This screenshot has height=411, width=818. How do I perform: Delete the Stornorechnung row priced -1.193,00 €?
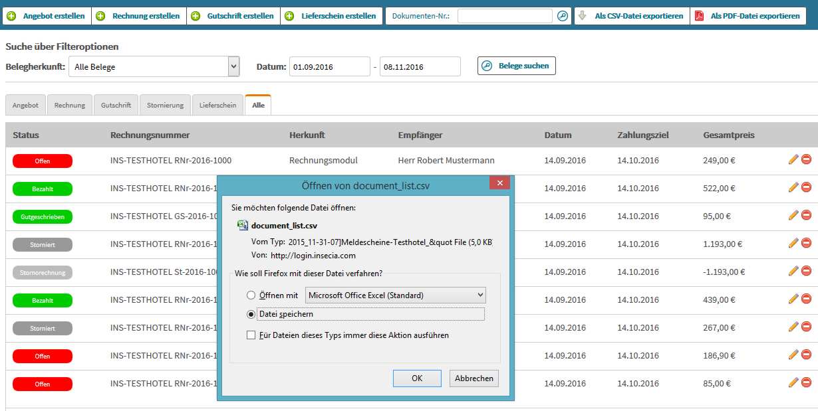tap(806, 271)
